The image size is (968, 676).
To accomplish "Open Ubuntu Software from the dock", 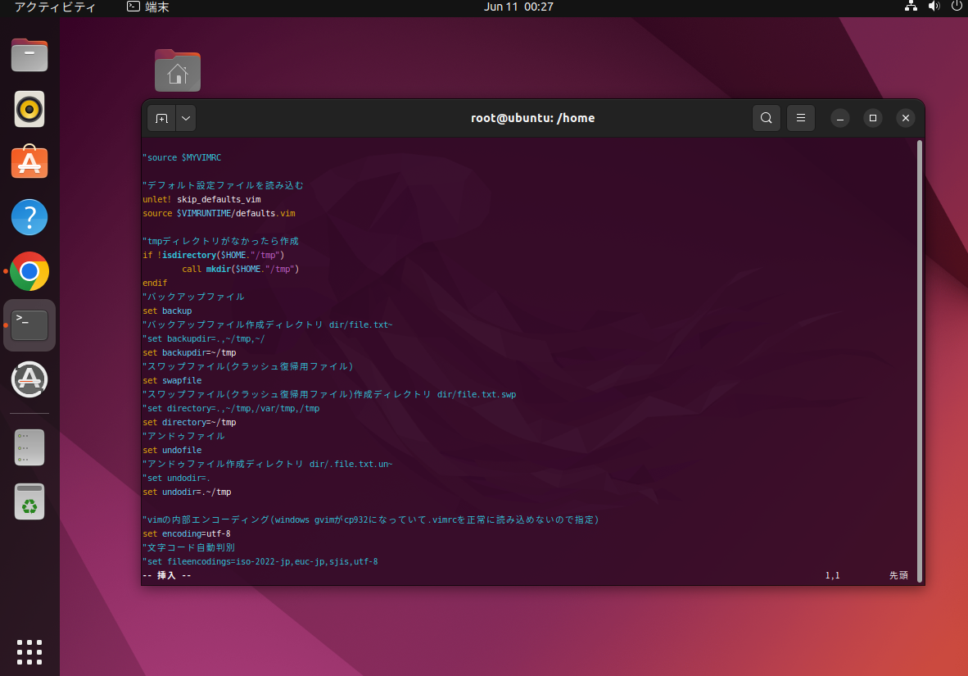I will coord(29,162).
